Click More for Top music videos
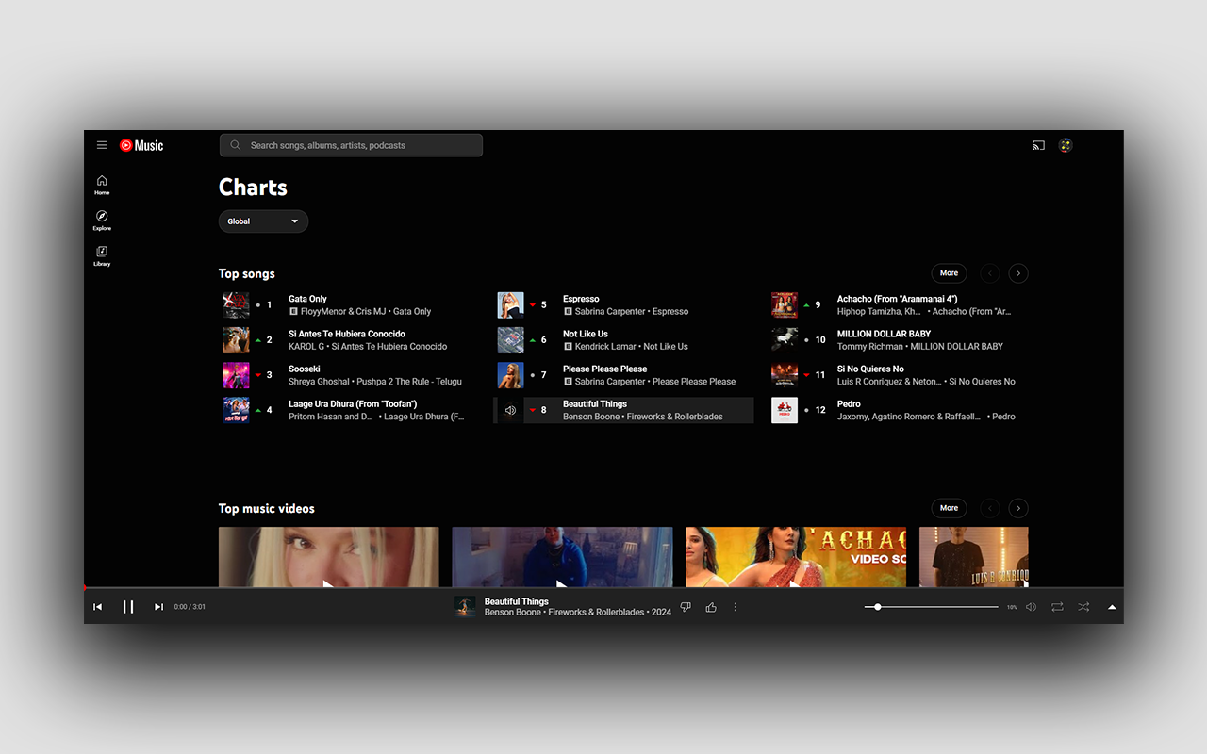The width and height of the screenshot is (1207, 754). [949, 508]
